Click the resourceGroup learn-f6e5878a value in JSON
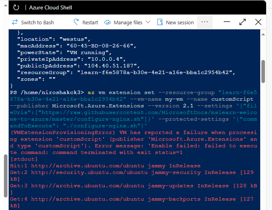Screen dimensions: 272x210 click(x=155, y=72)
